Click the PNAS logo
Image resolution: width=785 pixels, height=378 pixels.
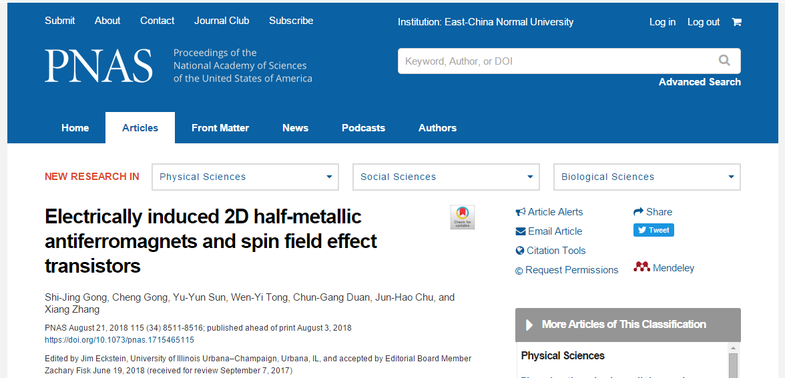click(x=99, y=65)
